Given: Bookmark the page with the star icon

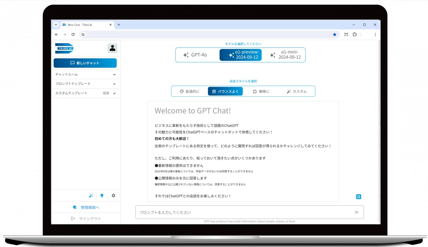Looking at the screenshot, I should [x=334, y=34].
